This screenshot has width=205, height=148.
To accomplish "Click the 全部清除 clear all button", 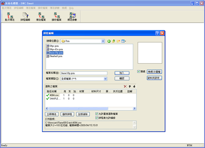I will pos(83,114).
